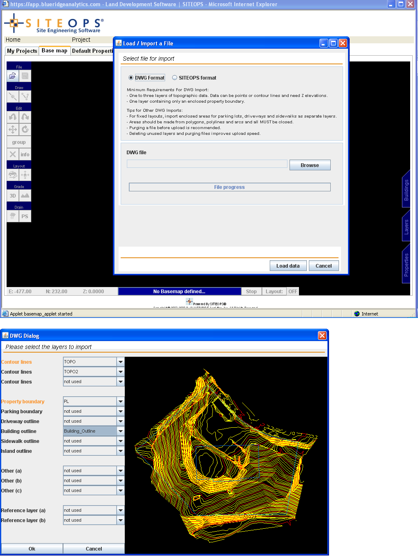Click the Java icon in DWG Dialog title bar
Image resolution: width=418 pixels, height=558 pixels.
(5, 335)
